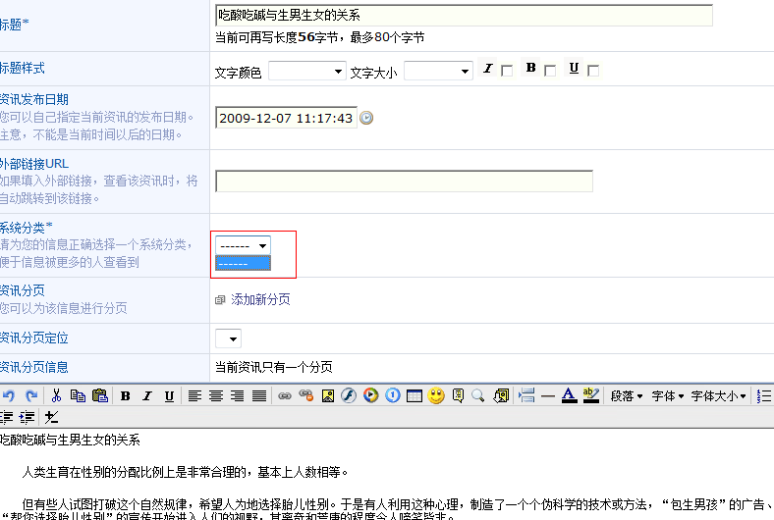774x520 pixels.
Task: Select the highlighted ------ option in list
Action: click(x=243, y=263)
